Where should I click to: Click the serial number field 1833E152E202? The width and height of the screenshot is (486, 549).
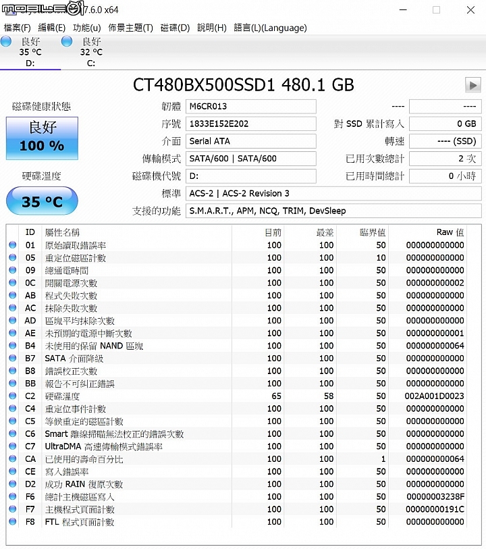click(x=251, y=124)
